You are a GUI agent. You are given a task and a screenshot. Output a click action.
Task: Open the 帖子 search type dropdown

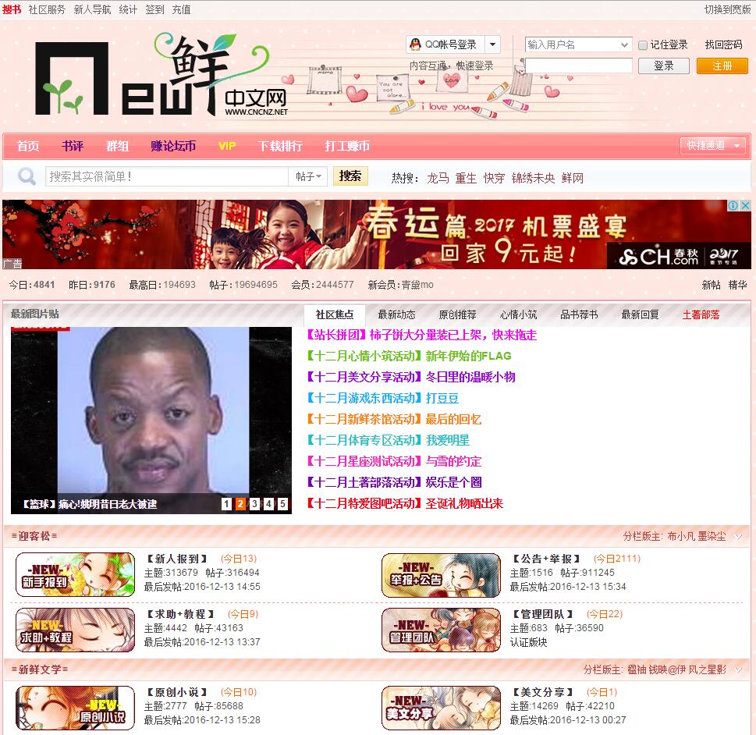[308, 176]
